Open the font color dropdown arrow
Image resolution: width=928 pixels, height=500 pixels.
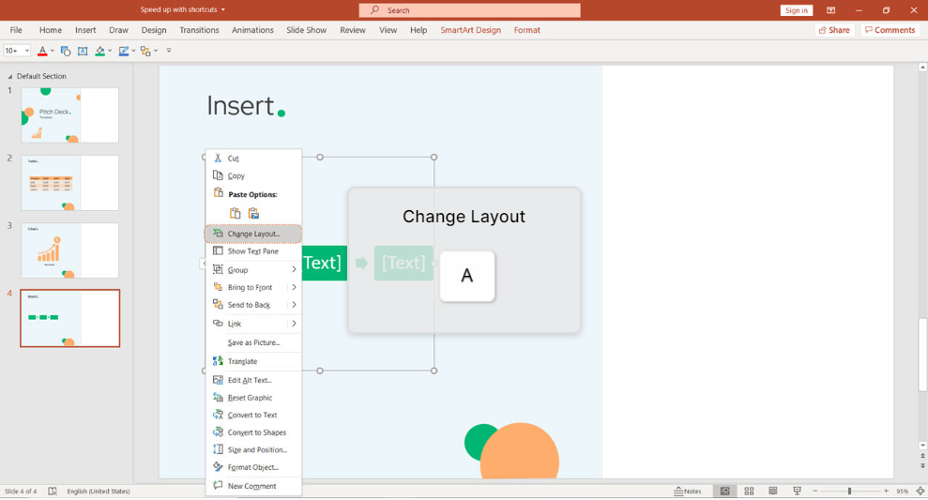click(53, 51)
